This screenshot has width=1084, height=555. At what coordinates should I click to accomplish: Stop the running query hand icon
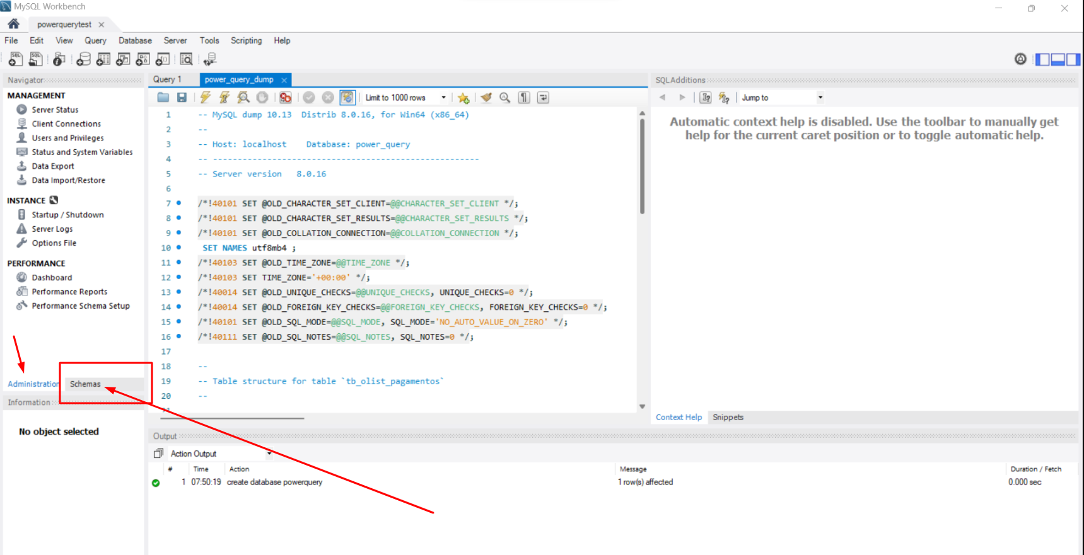click(262, 98)
